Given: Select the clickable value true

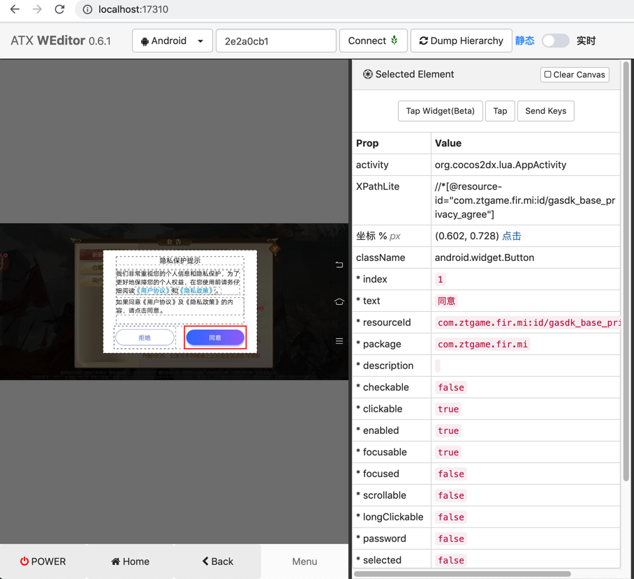Looking at the screenshot, I should point(448,409).
